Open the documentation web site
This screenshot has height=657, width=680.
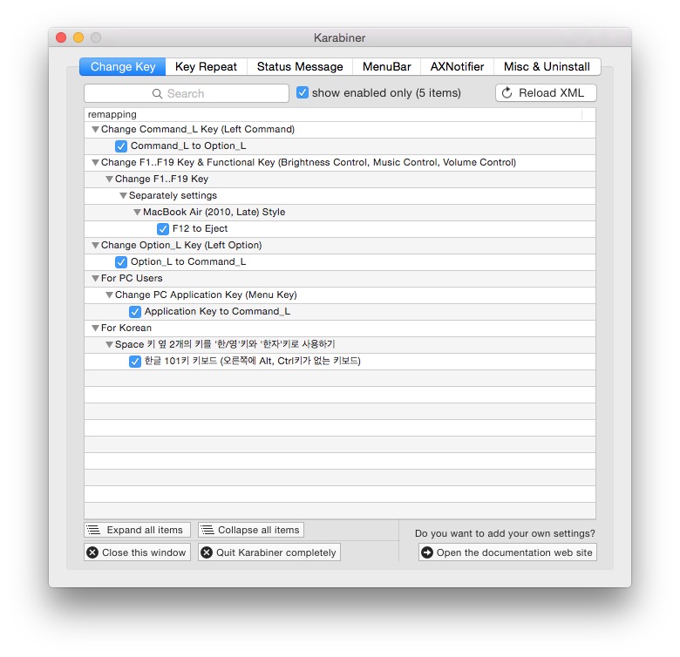tap(507, 552)
